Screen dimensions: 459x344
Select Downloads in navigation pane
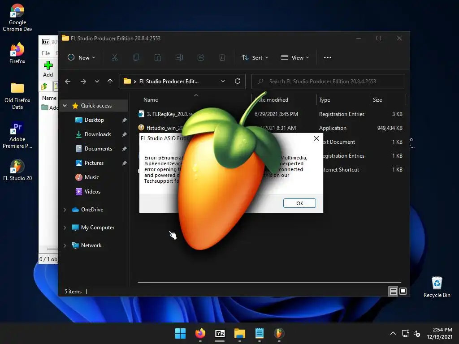tap(98, 134)
